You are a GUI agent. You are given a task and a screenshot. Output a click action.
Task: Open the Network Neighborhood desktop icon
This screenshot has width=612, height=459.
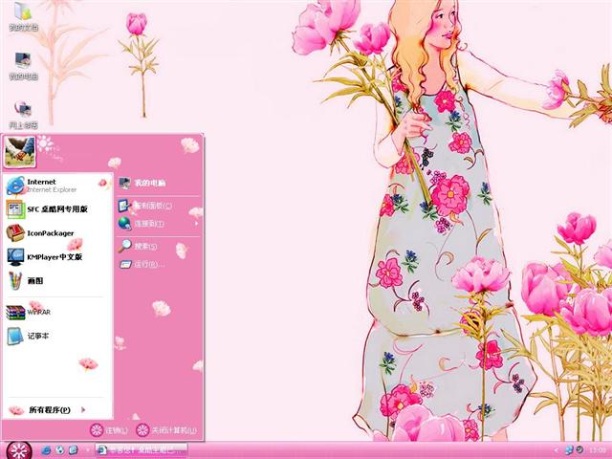pyautogui.click(x=23, y=115)
